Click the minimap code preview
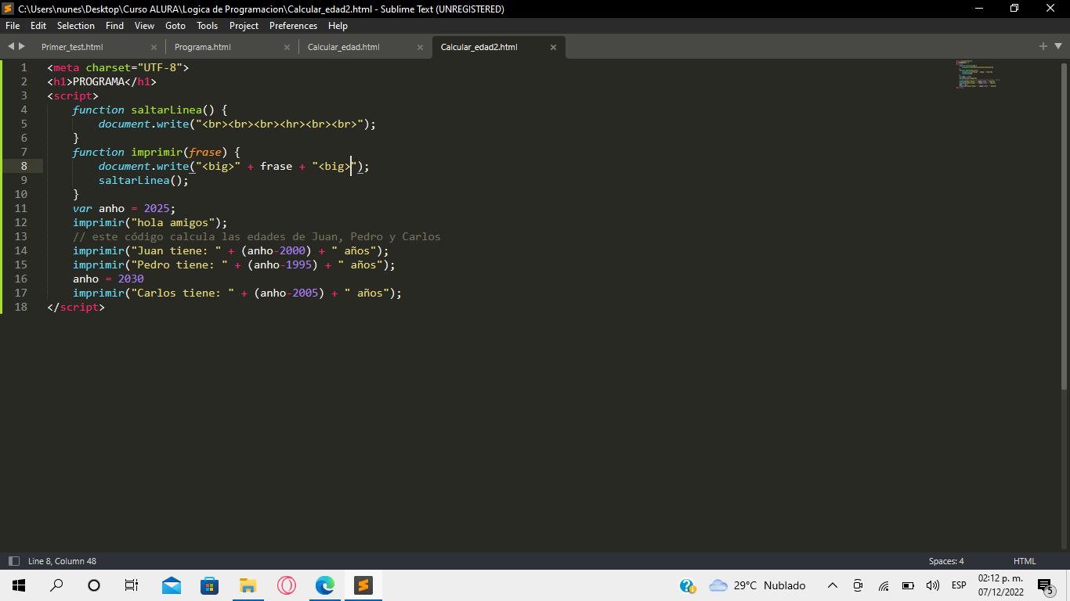Viewport: 1070px width, 601px height. pyautogui.click(x=978, y=74)
